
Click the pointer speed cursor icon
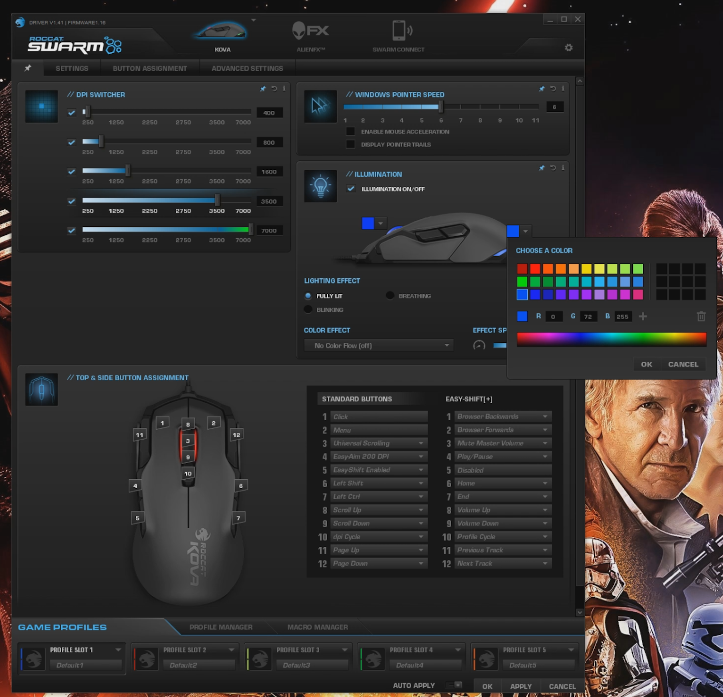point(320,106)
